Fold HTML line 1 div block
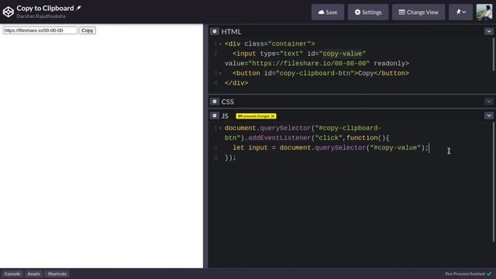Viewport: 496px width, 279px height. click(220, 44)
